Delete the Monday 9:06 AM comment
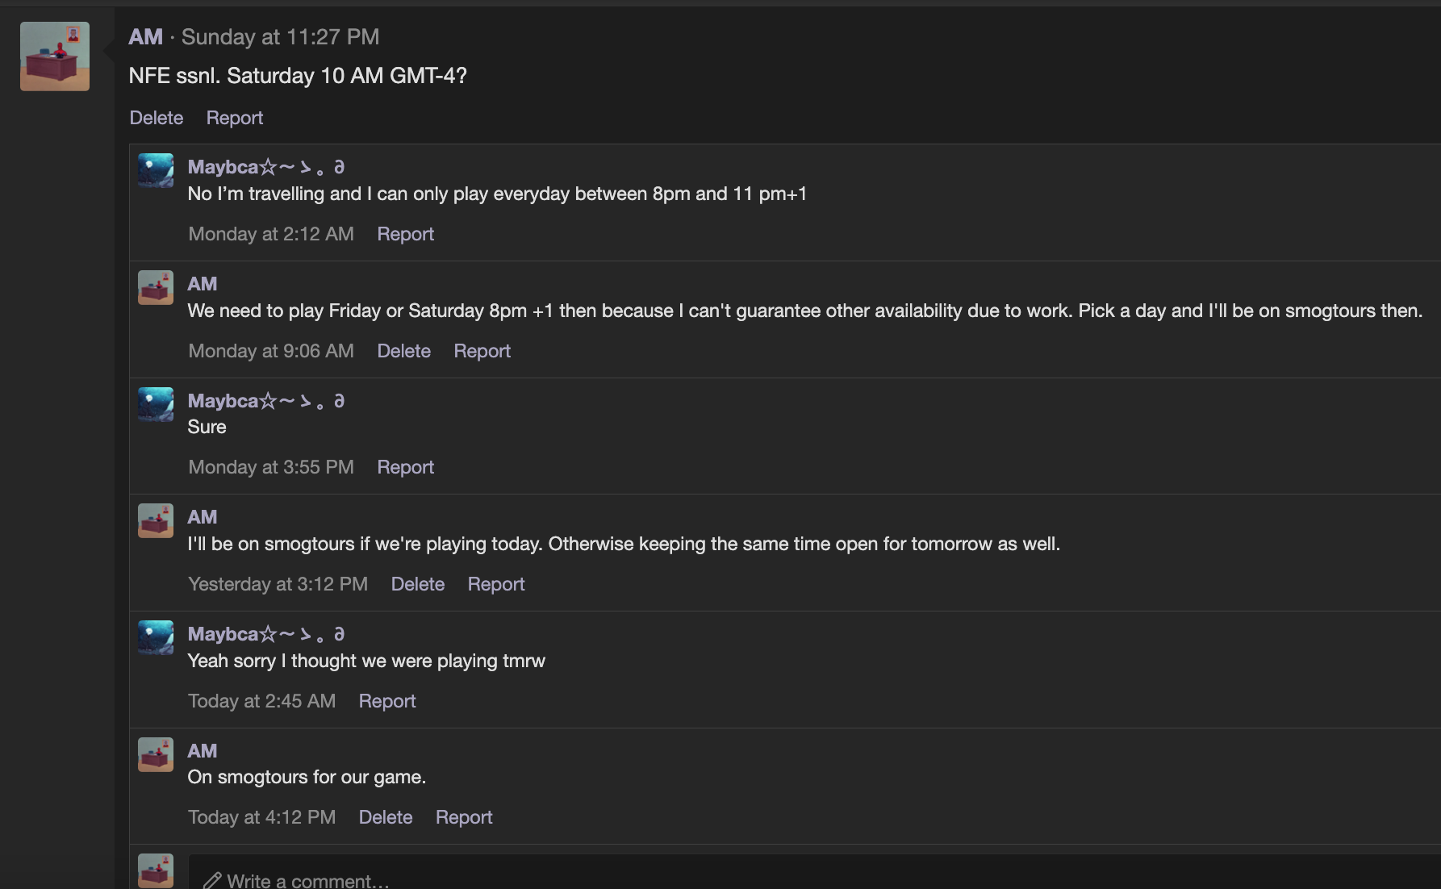Viewport: 1441px width, 889px height. [403, 351]
